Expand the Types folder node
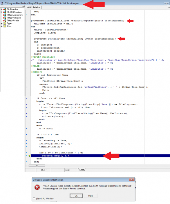Screen dimensions: 170x204 click(x=1, y=24)
